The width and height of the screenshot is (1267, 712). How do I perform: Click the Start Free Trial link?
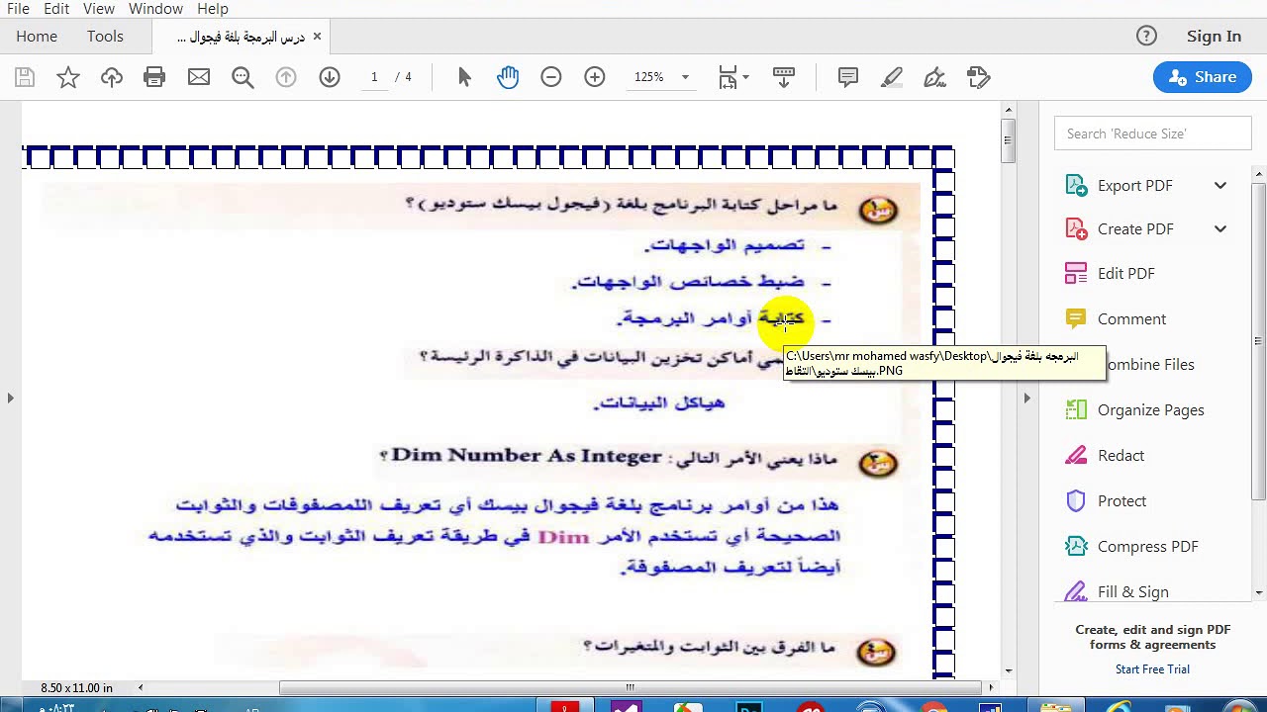click(x=1152, y=669)
